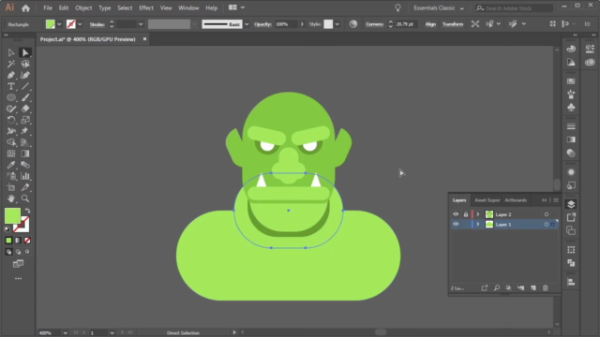
Task: Select the Scale tool
Action: pyautogui.click(x=25, y=120)
